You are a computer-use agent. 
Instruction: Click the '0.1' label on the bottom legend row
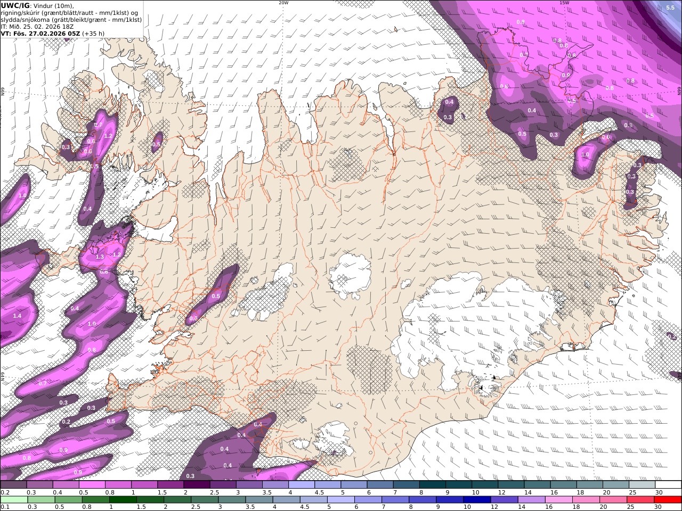coord(4,507)
